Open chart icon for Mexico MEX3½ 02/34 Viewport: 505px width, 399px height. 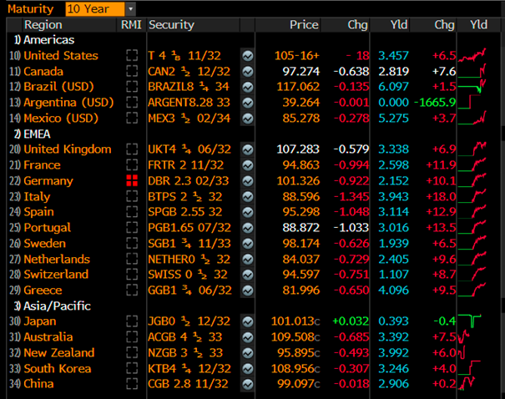tap(247, 119)
